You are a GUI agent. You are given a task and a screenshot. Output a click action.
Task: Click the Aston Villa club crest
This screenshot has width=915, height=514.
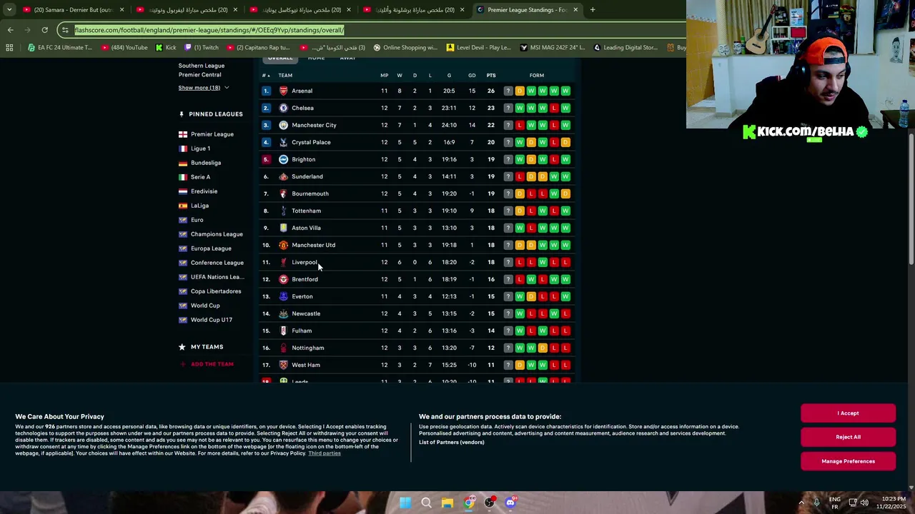point(284,228)
